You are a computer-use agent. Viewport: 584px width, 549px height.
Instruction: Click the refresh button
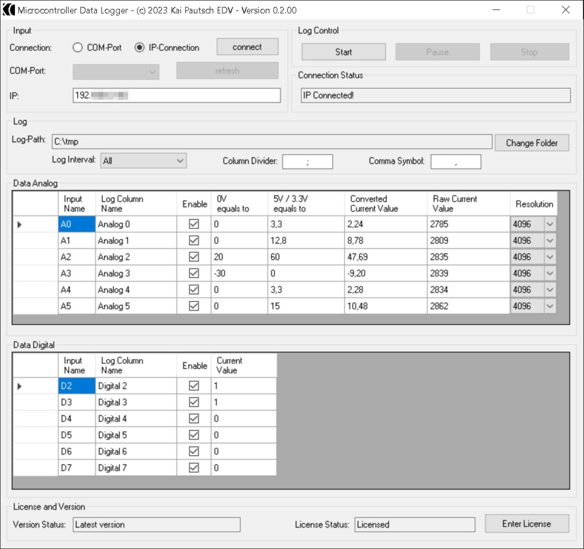227,71
